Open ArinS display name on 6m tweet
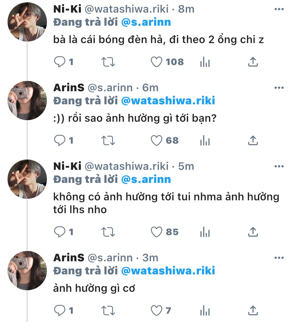295x322 pixels. (x=69, y=88)
